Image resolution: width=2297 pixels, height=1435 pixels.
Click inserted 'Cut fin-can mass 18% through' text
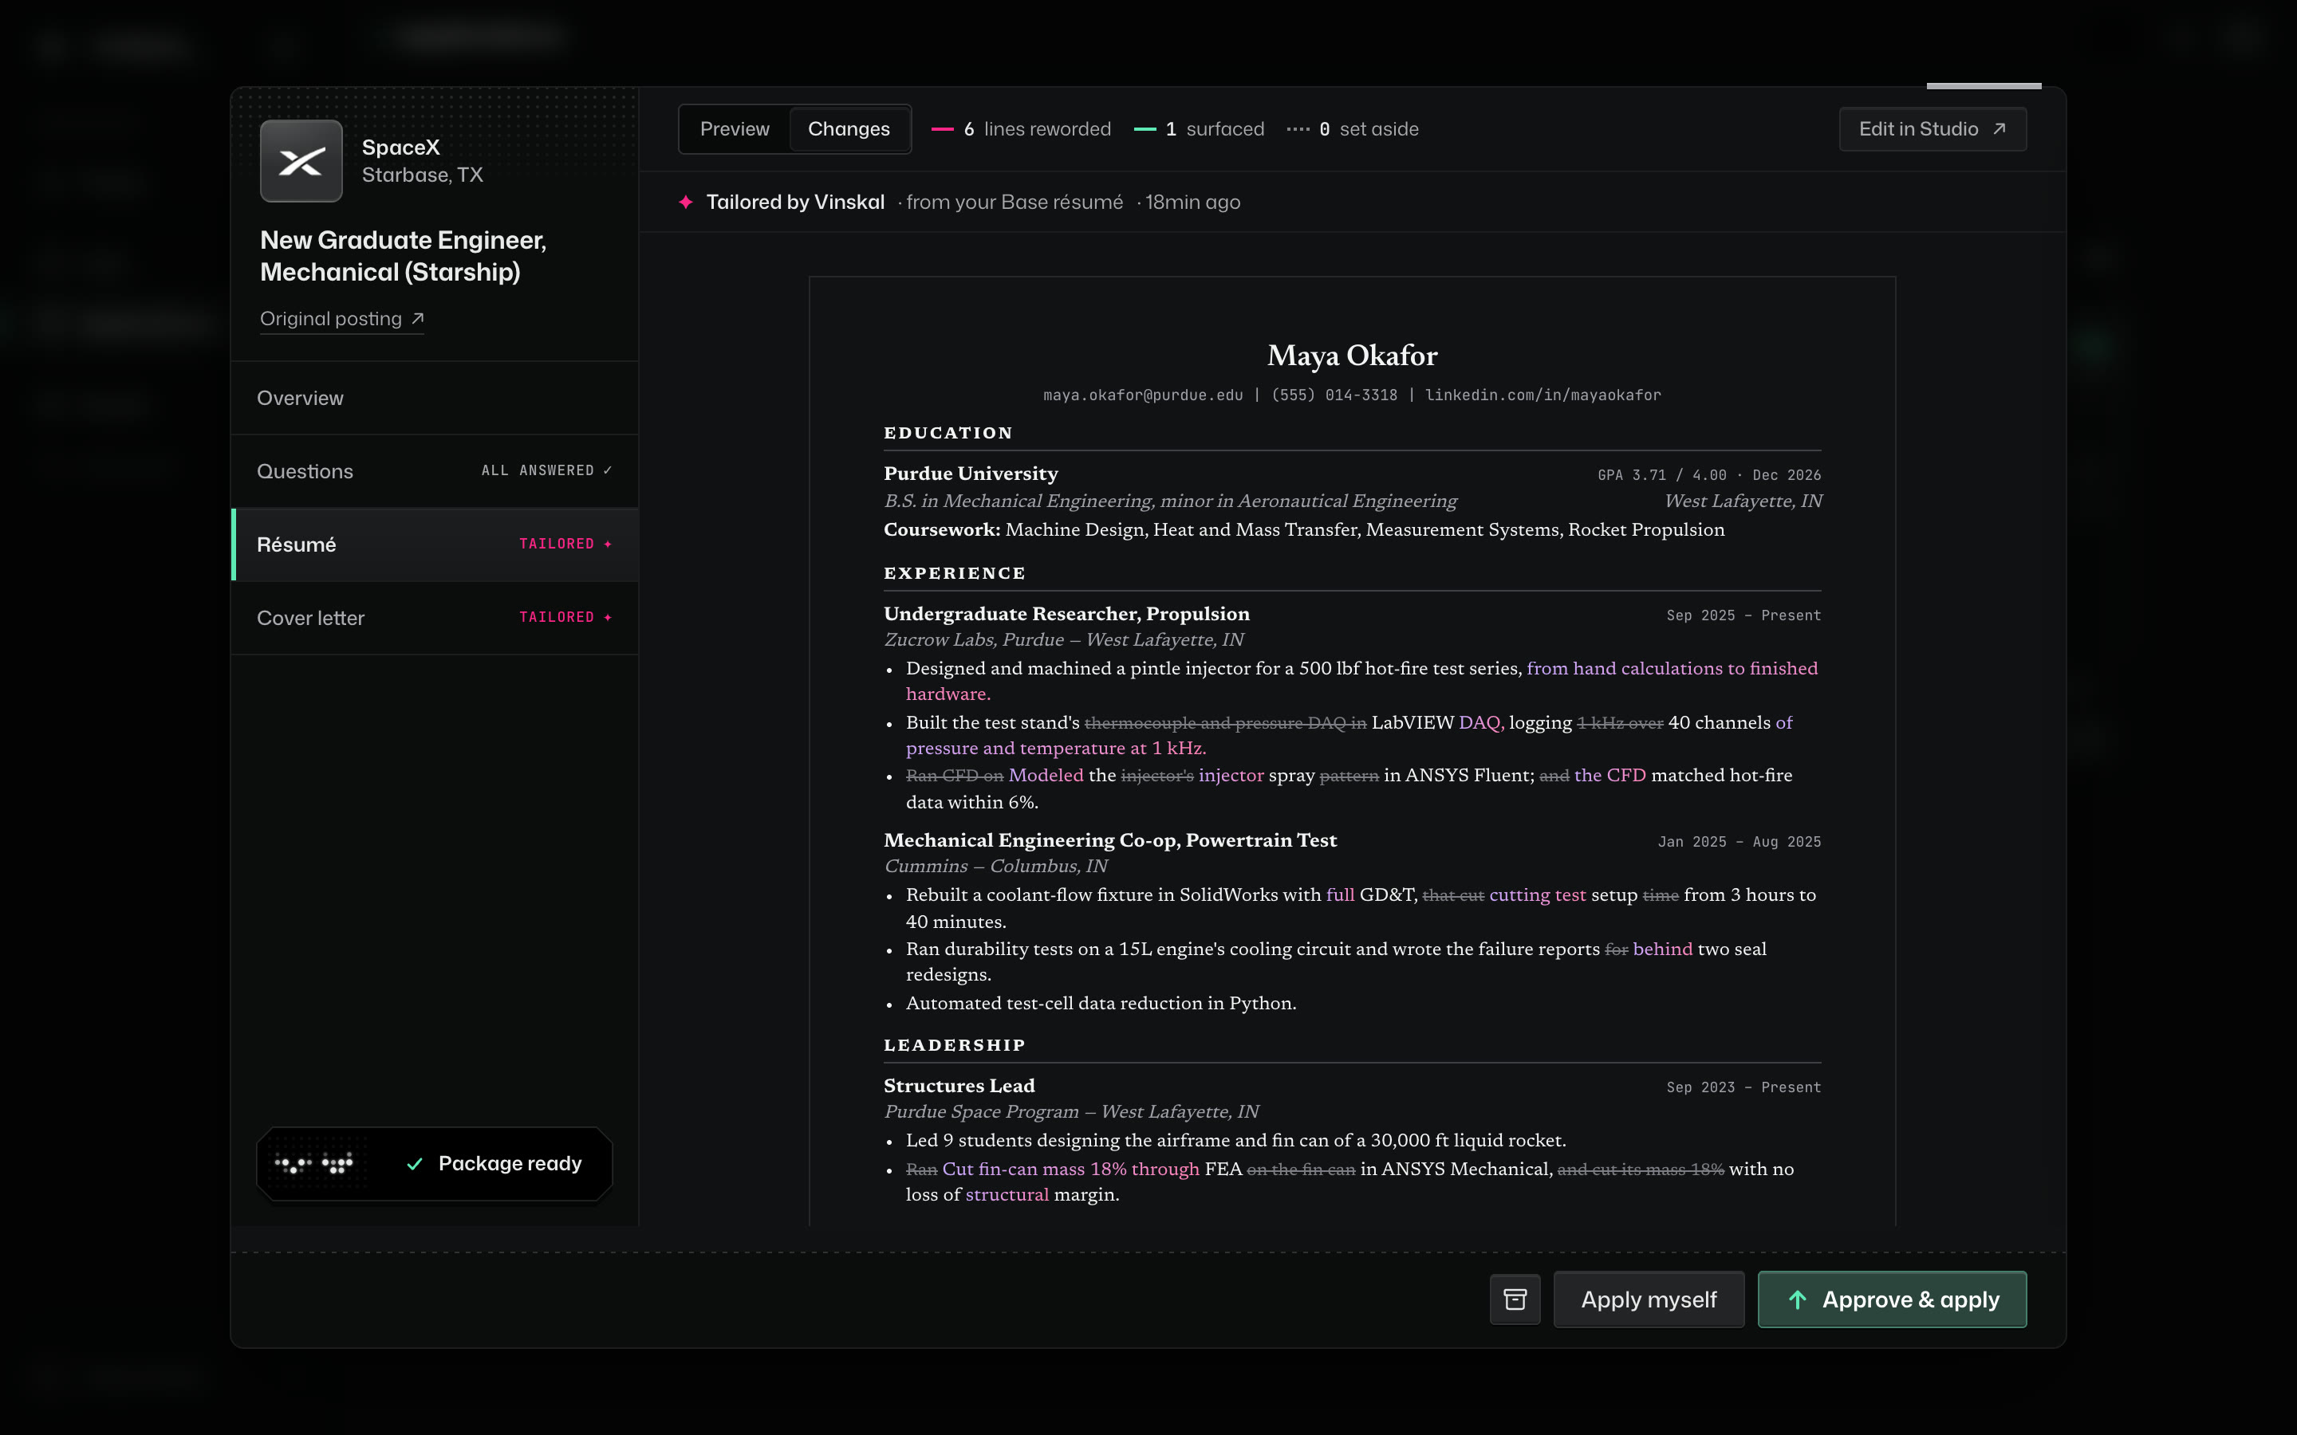click(x=1070, y=1170)
